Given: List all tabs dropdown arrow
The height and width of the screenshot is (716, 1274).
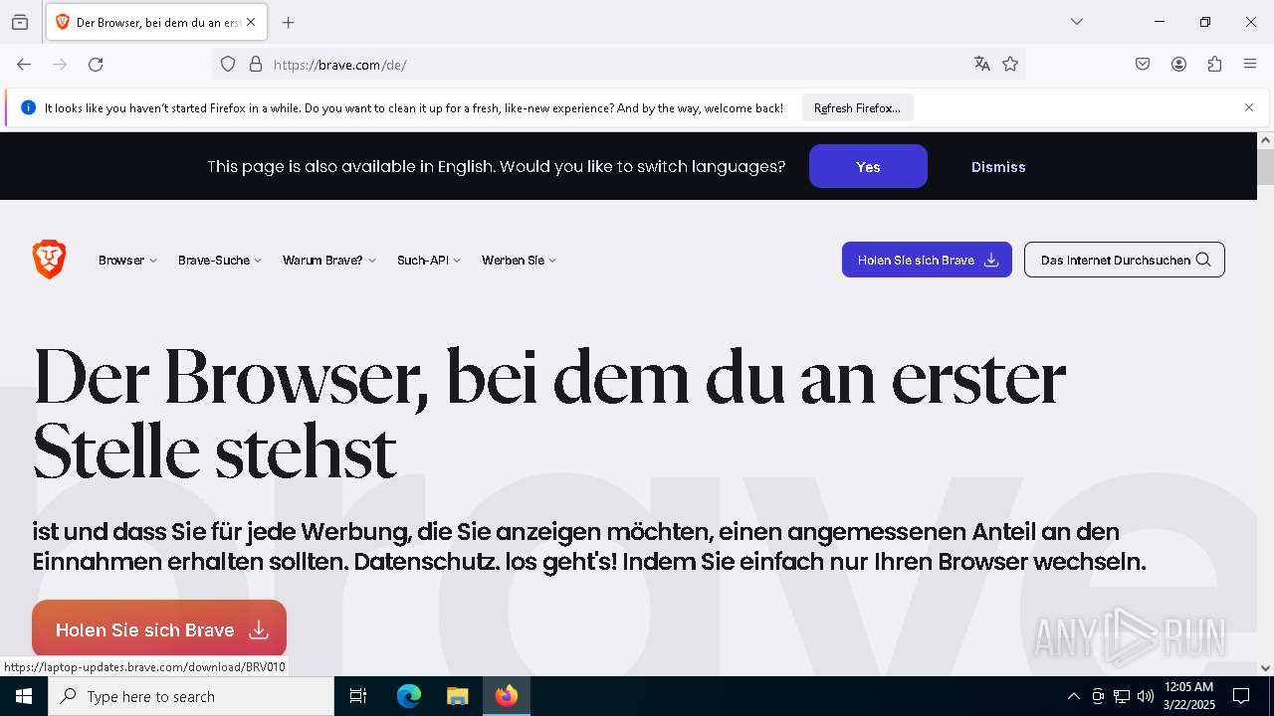Looking at the screenshot, I should (x=1076, y=22).
